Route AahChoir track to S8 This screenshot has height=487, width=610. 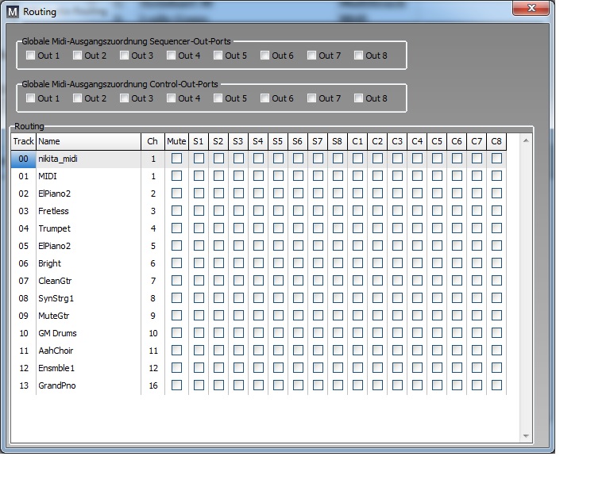[x=338, y=351]
